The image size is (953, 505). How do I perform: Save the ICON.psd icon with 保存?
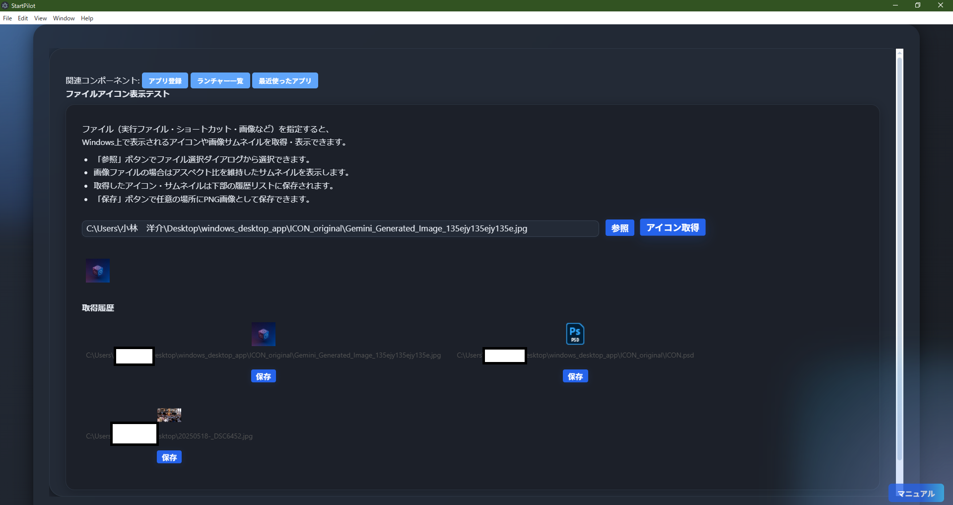tap(575, 376)
